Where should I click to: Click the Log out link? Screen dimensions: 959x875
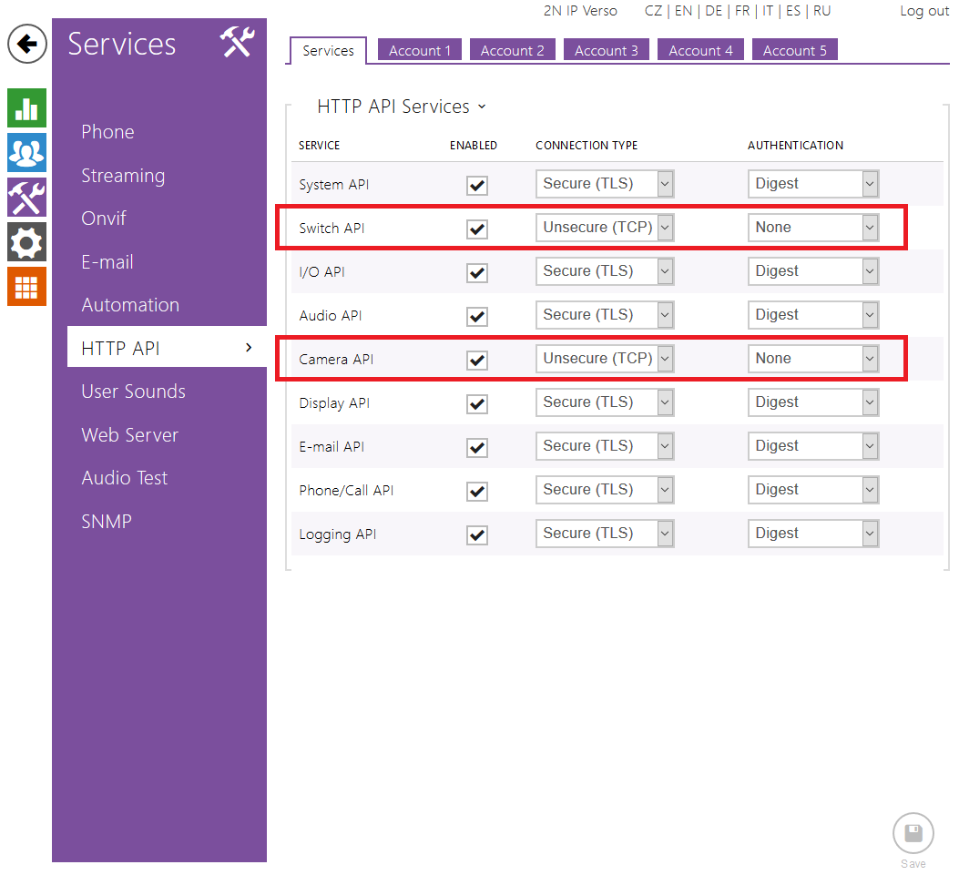coord(923,11)
